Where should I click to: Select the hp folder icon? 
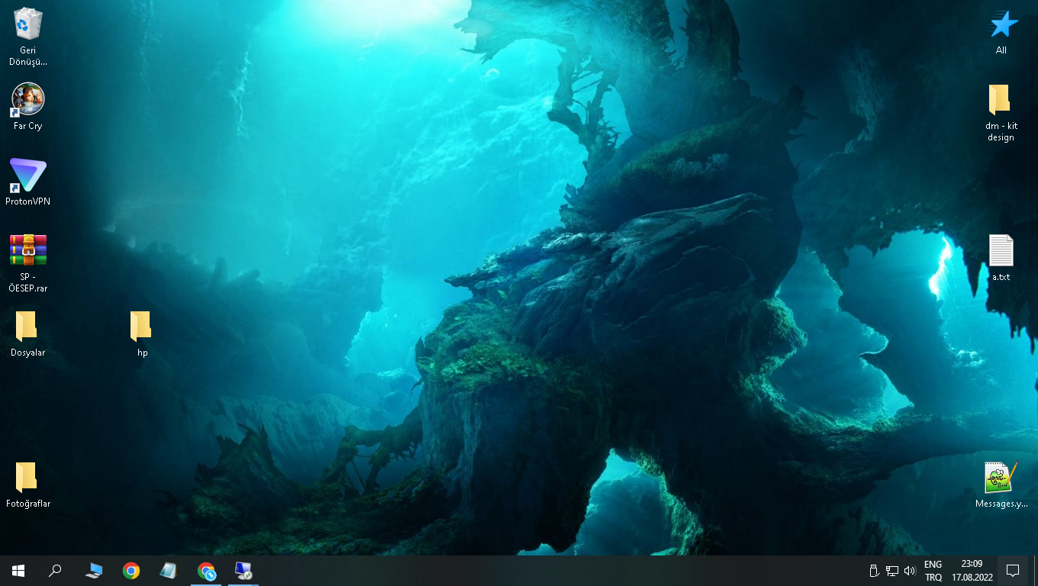(x=142, y=326)
